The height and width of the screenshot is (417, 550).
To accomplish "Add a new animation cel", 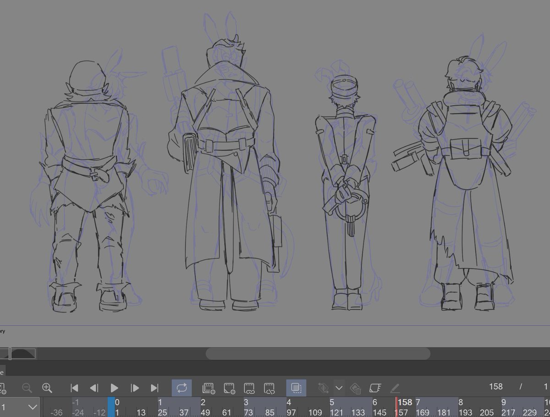I will [x=229, y=389].
